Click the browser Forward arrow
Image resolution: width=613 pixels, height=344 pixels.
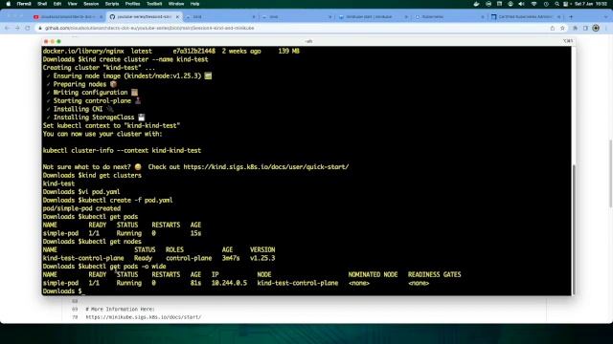17,28
